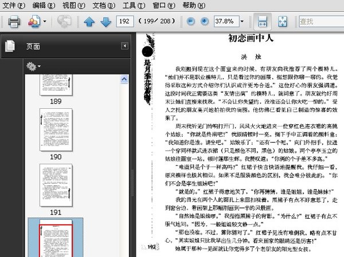Zoom in using the plus button

204,22
